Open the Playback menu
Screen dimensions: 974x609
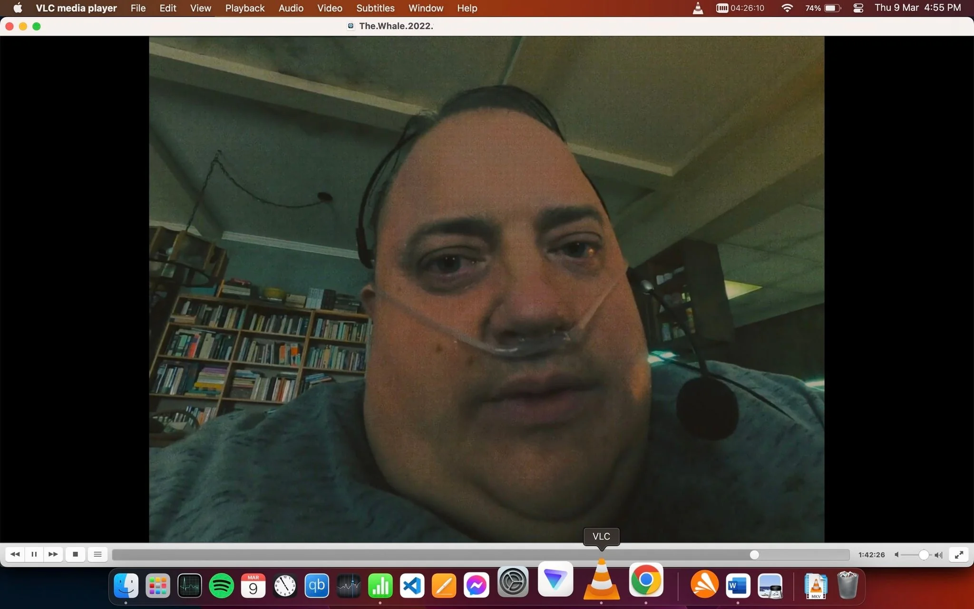(245, 8)
